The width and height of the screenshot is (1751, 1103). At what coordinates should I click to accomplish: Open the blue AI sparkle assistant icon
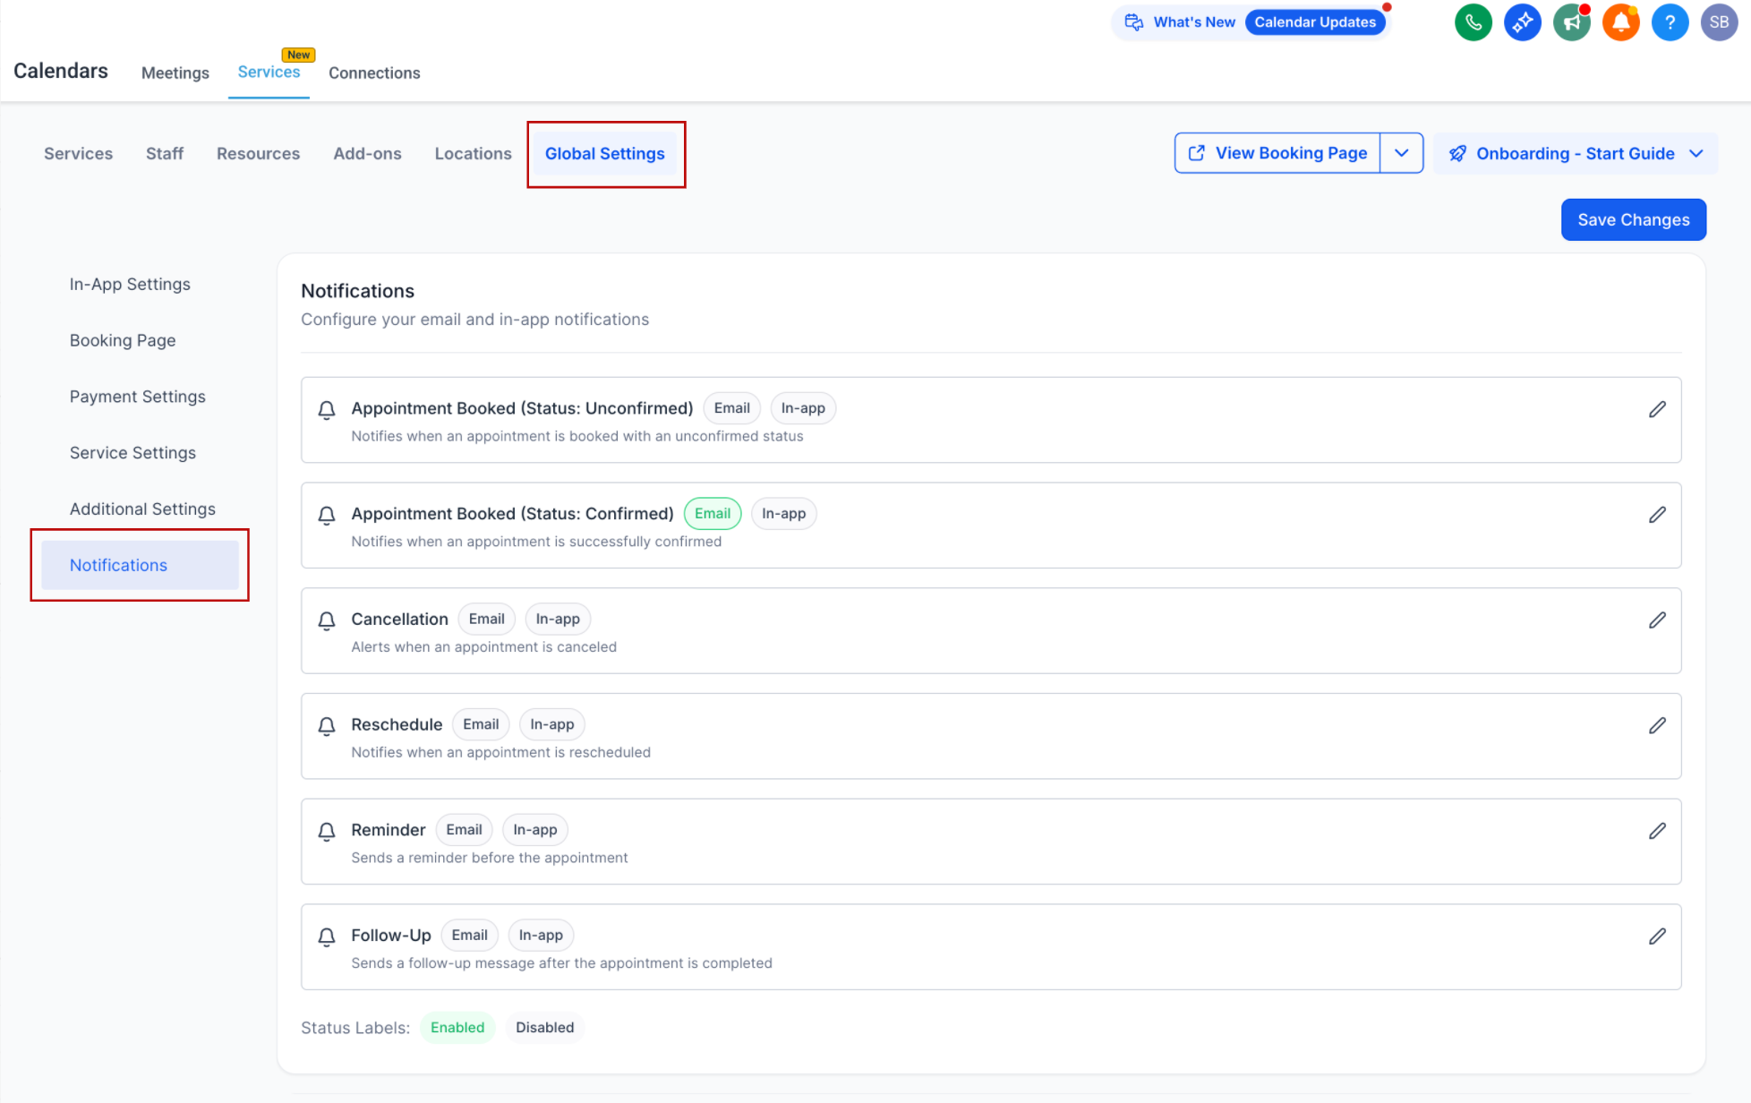(1522, 22)
